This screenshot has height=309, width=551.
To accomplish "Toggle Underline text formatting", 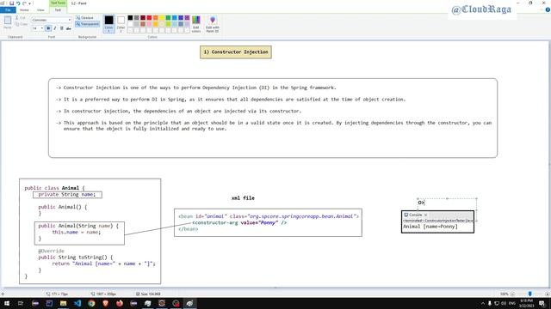I will (61, 28).
